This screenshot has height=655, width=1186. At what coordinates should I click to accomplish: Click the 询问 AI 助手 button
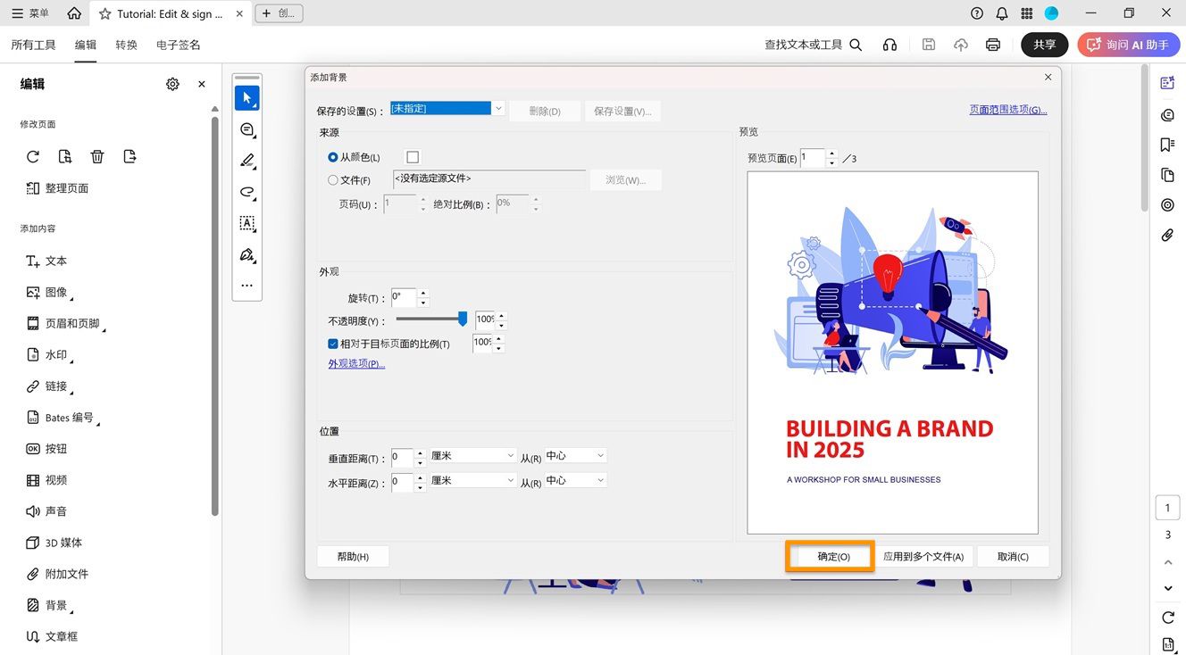tap(1128, 45)
